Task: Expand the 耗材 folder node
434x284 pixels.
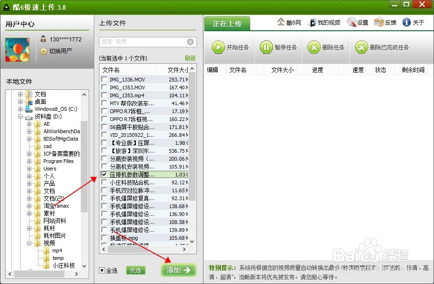Action: point(29,229)
